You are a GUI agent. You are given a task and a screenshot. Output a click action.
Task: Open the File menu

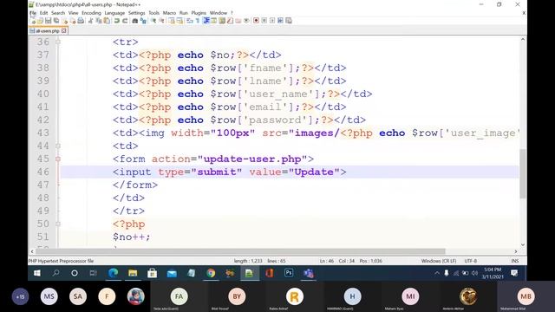33,13
